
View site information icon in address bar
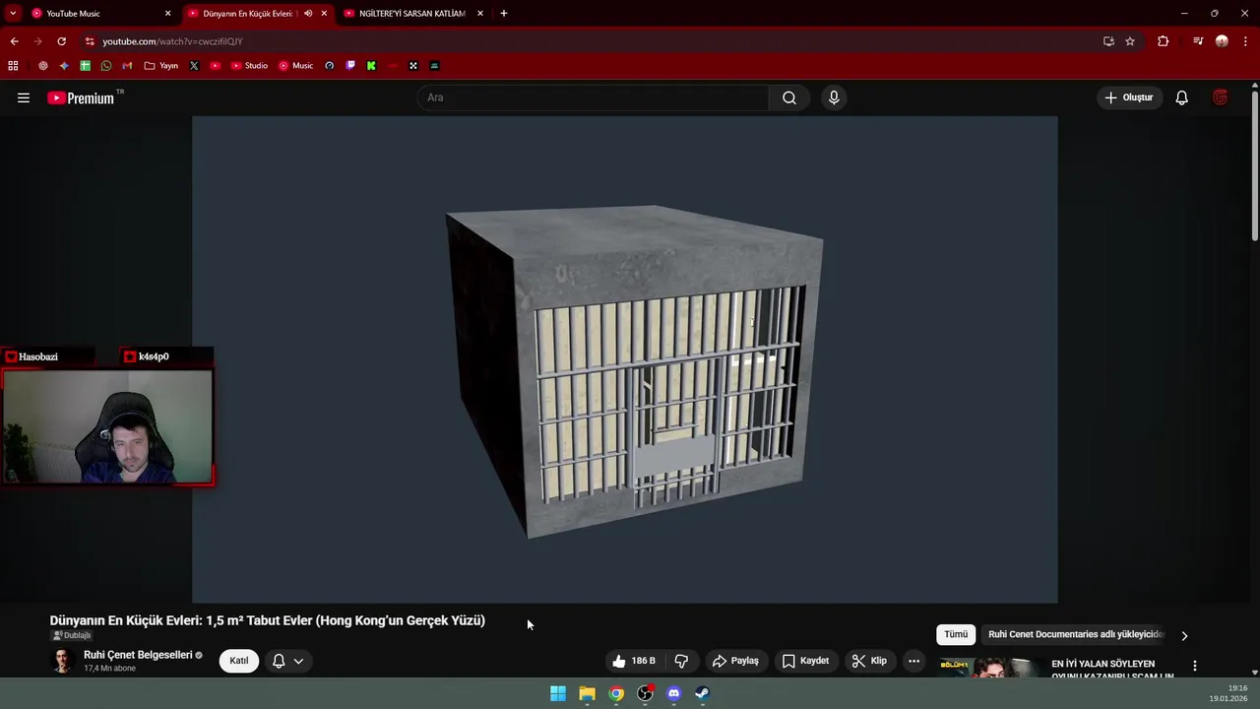tap(90, 41)
